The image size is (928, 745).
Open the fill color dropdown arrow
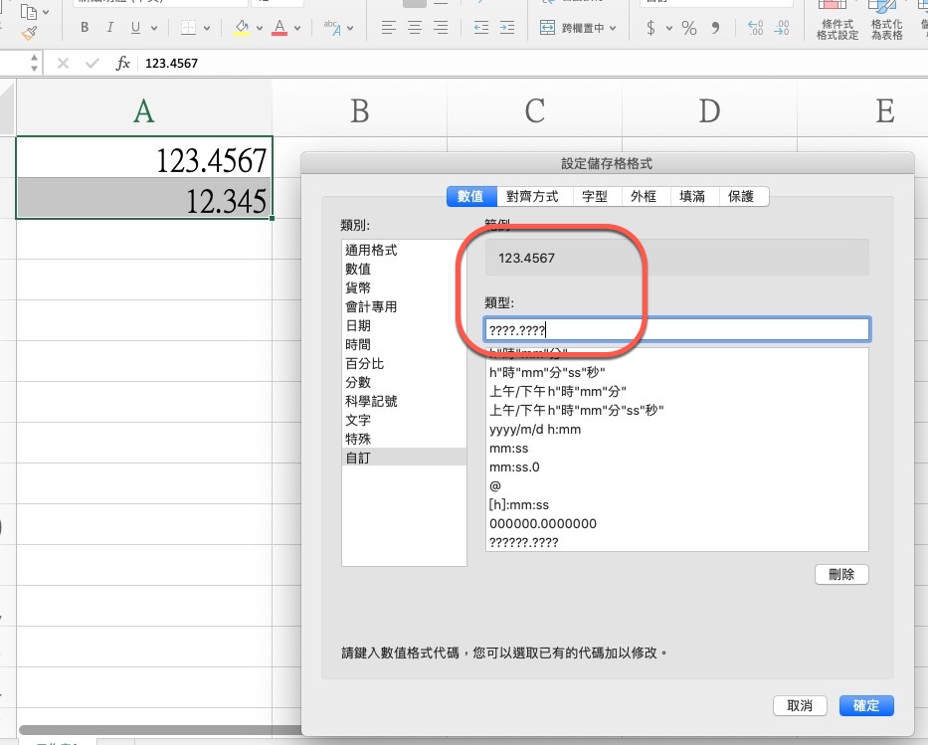click(261, 28)
